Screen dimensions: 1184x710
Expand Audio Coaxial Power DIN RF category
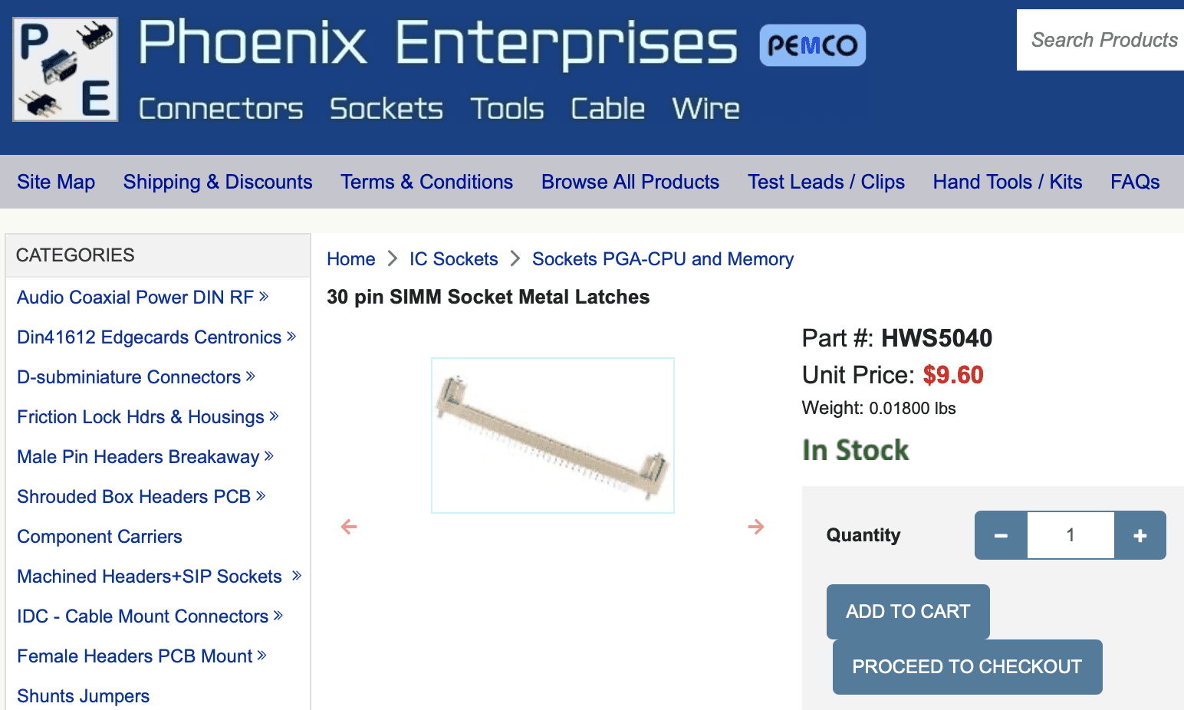[264, 297]
